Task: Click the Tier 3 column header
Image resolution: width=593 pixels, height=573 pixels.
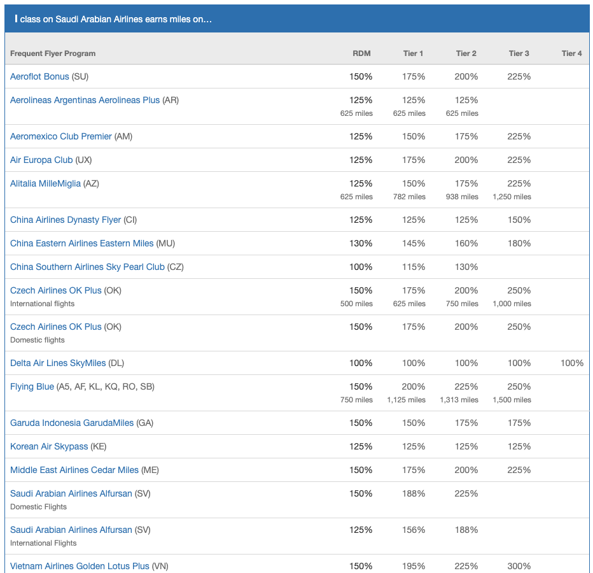Action: (x=519, y=53)
